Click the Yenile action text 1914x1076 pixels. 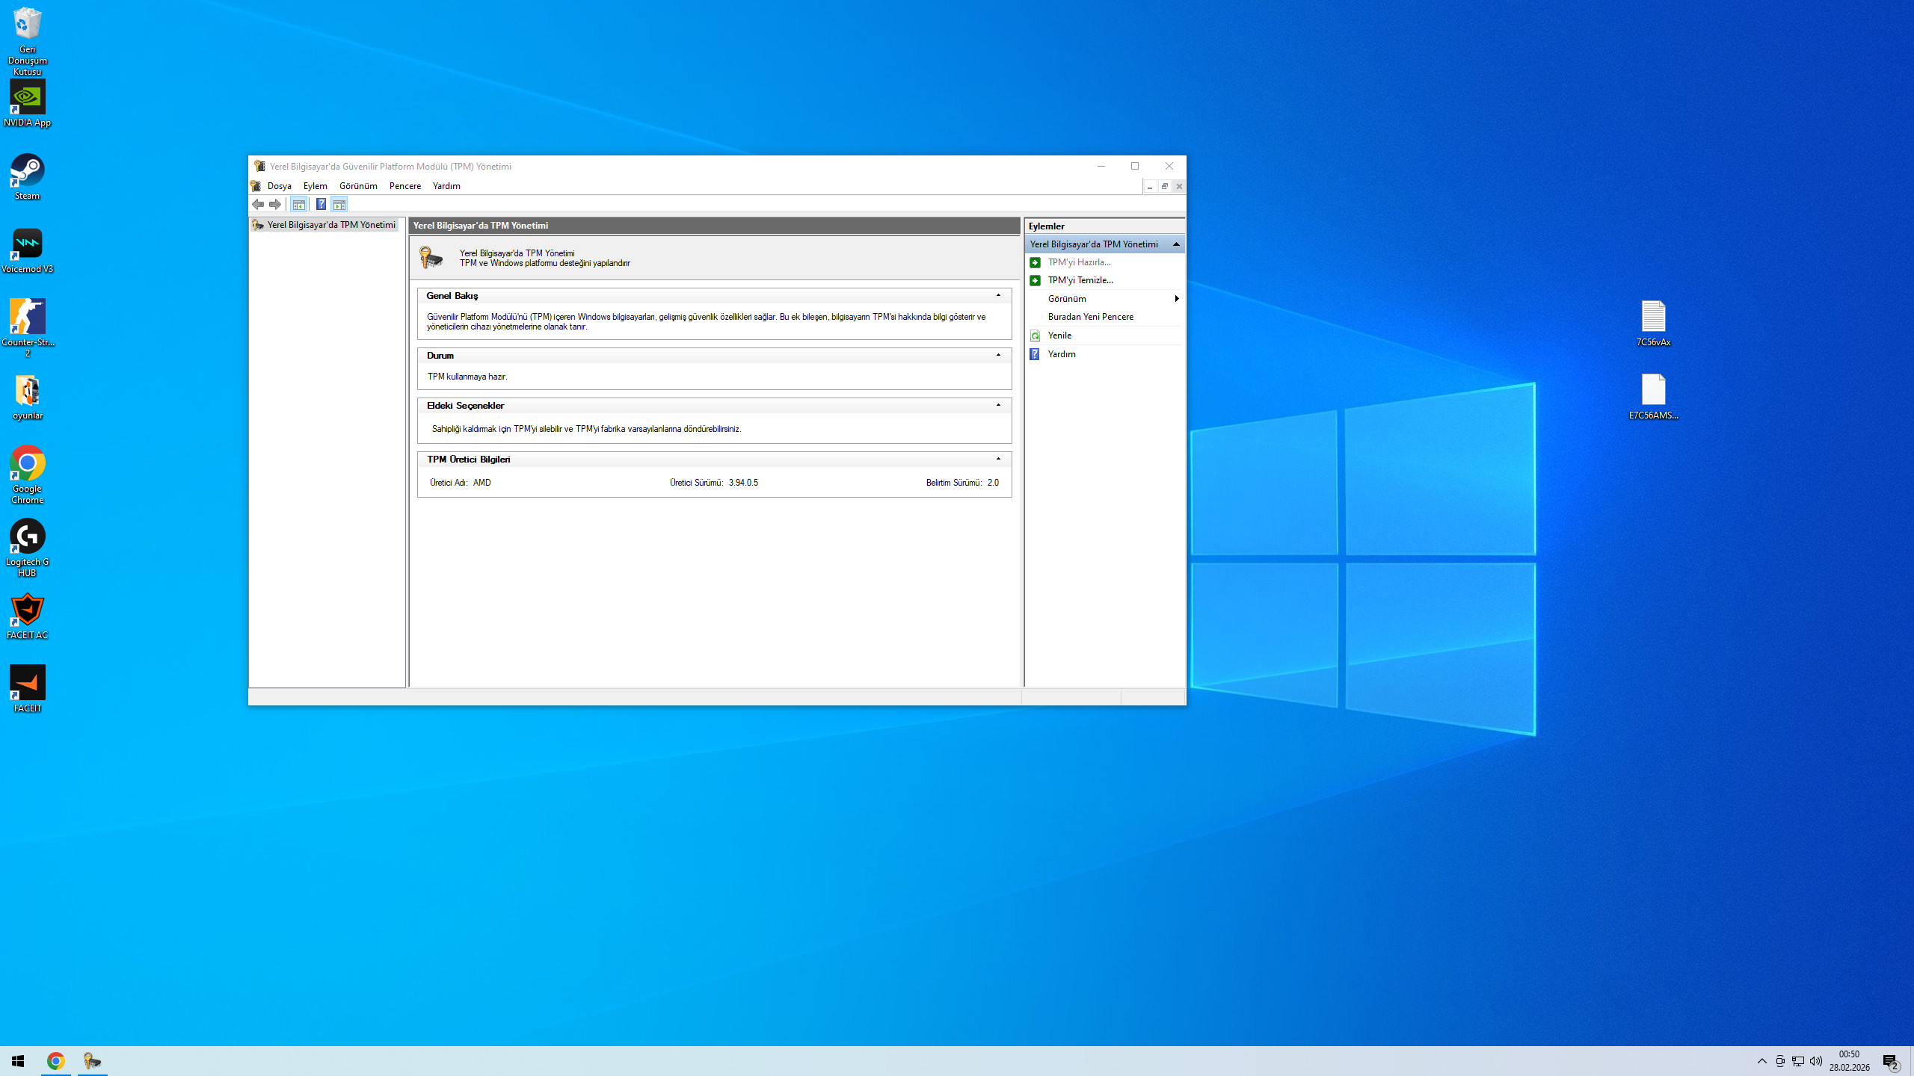pyautogui.click(x=1059, y=336)
